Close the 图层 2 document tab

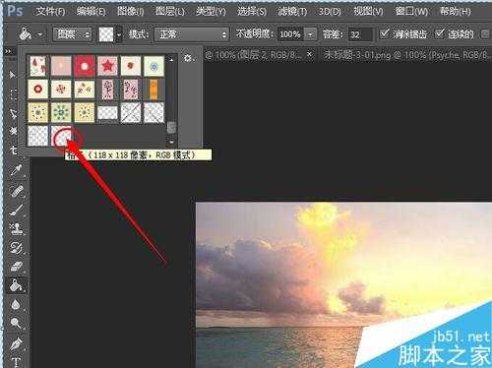point(309,55)
